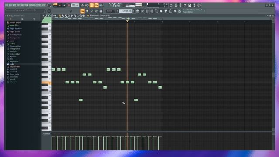
Task: Click the orange playhead marker on timeline
Action: tap(127, 21)
